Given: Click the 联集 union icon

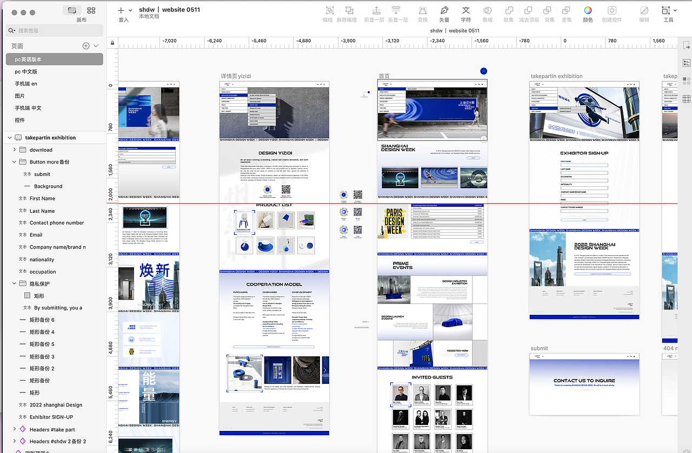Looking at the screenshot, I should click(509, 10).
